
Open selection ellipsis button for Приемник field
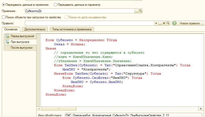(x=136, y=11)
